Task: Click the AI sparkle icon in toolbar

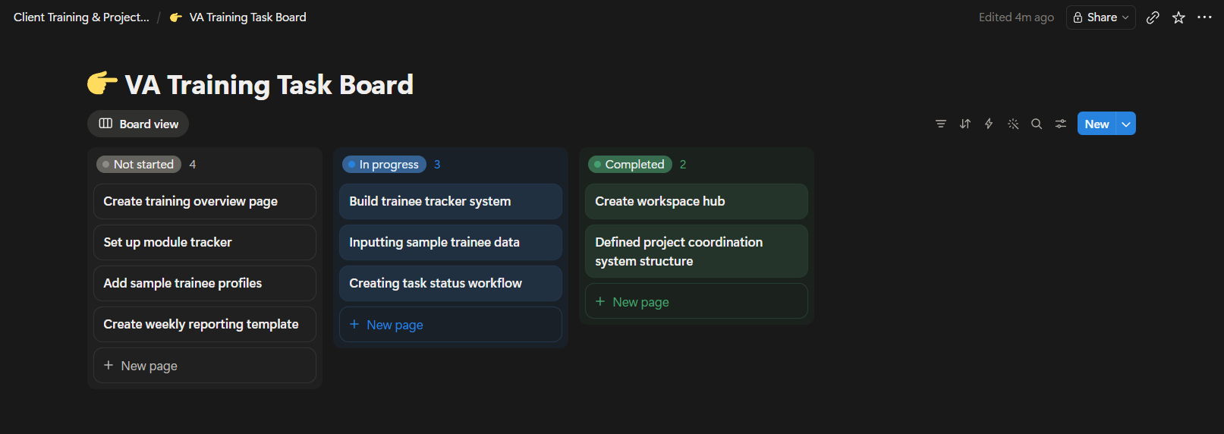Action: 1013,124
